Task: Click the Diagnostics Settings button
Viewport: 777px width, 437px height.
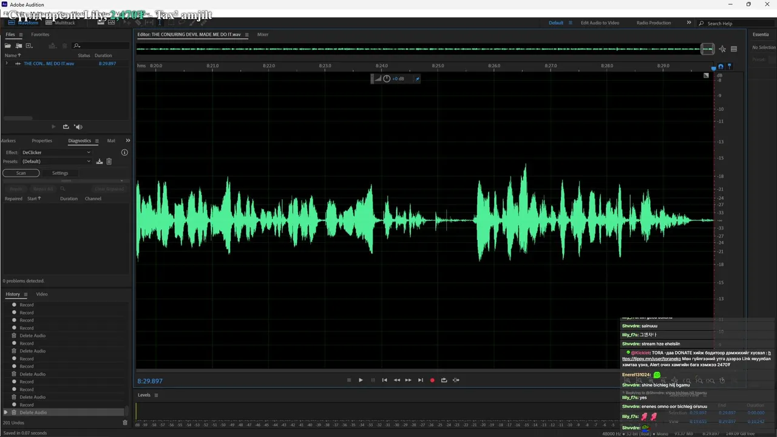Action: 60,173
